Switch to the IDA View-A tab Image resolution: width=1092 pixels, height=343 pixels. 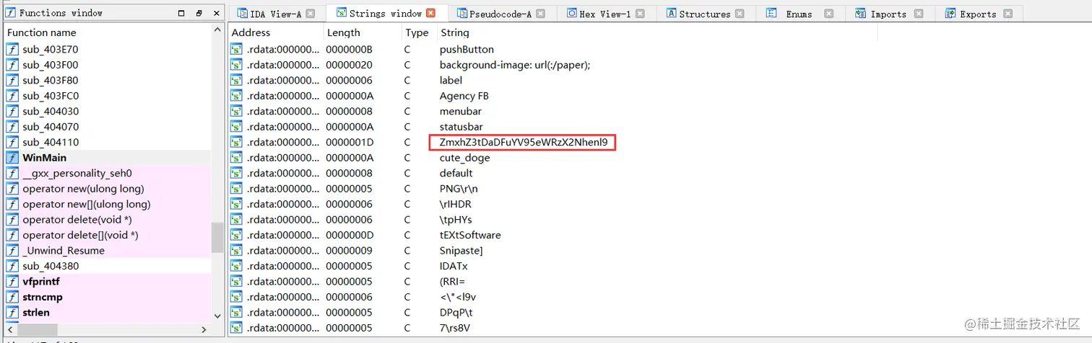click(x=275, y=14)
